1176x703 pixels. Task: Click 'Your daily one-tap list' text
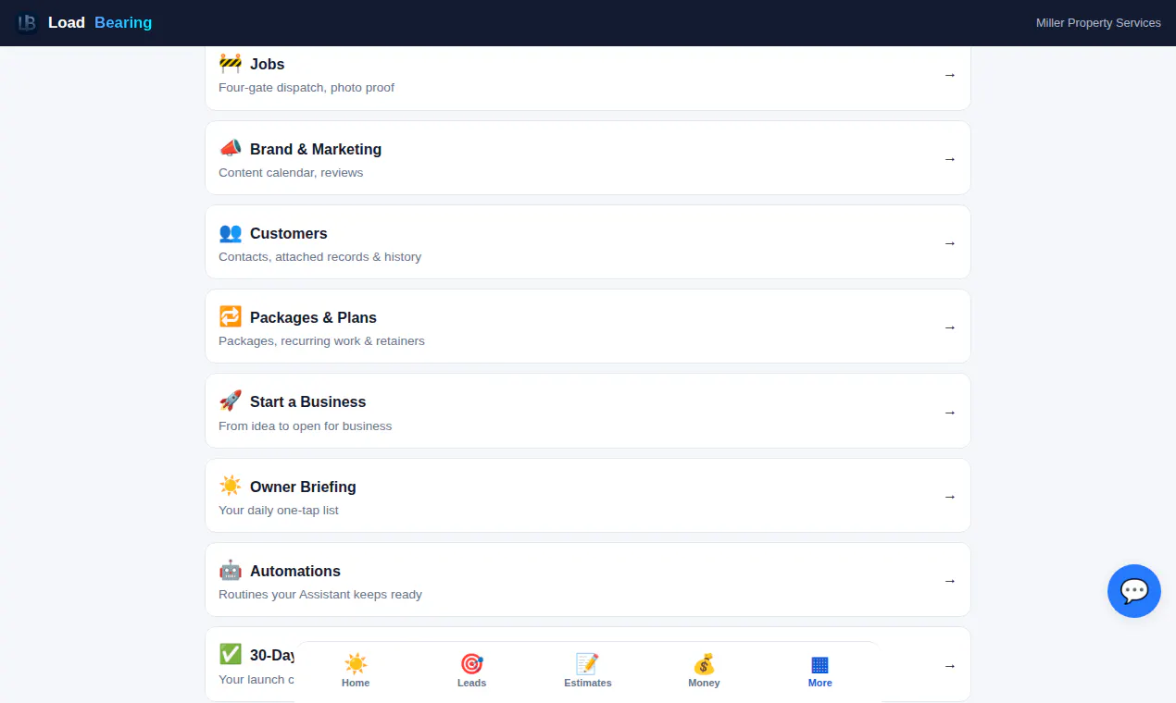279,511
